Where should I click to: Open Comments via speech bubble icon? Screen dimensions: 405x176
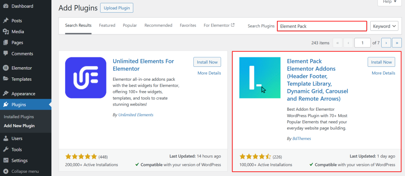pyautogui.click(x=6, y=54)
